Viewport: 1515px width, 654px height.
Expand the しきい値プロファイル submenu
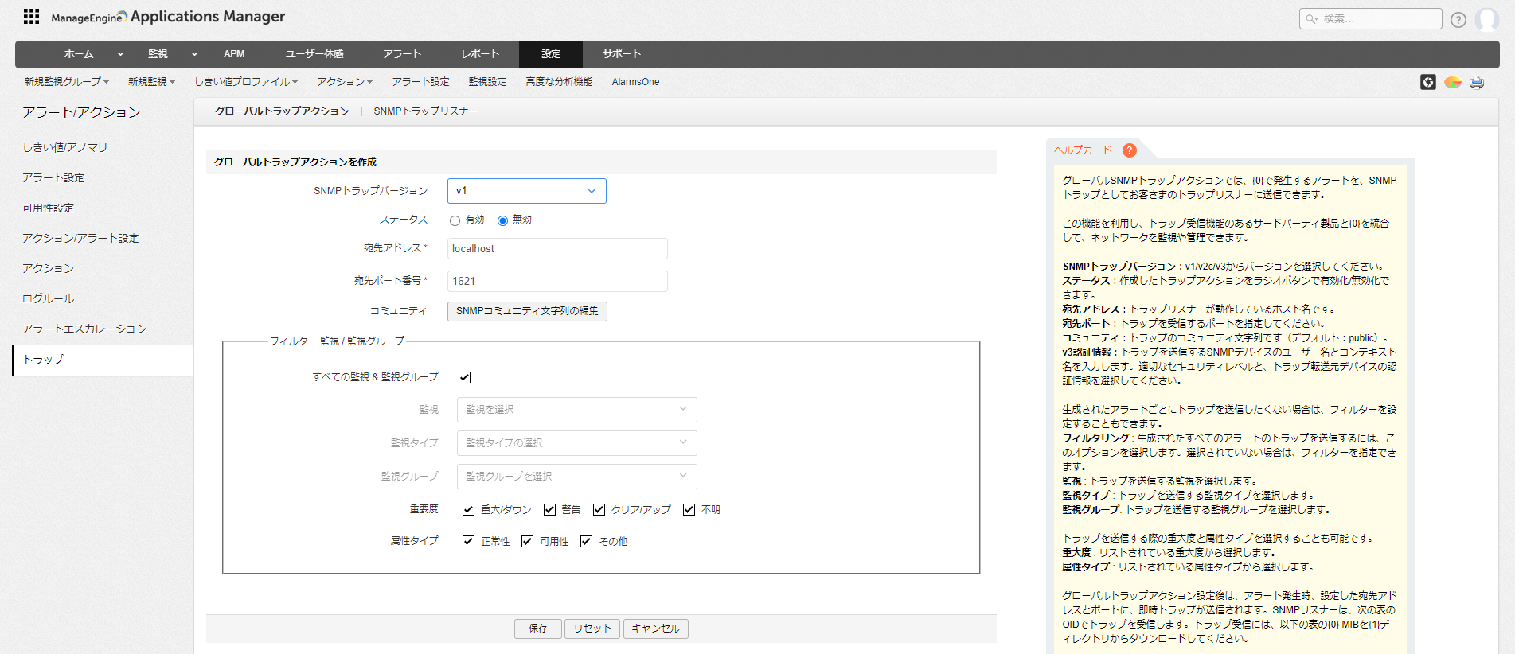point(246,82)
